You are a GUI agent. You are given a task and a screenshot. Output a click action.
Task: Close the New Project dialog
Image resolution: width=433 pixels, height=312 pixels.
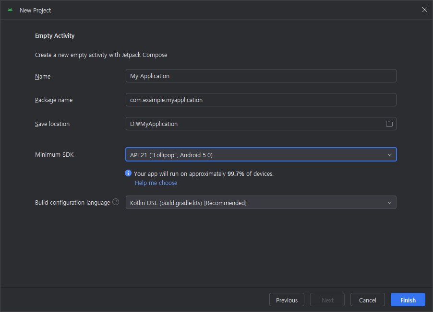pyautogui.click(x=425, y=10)
